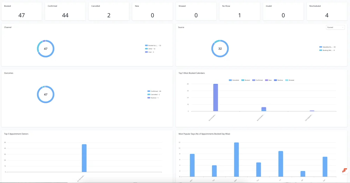The width and height of the screenshot is (350, 183).
Task: Click the 'Other - 12' channel legend swatch
Action: coord(146,49)
